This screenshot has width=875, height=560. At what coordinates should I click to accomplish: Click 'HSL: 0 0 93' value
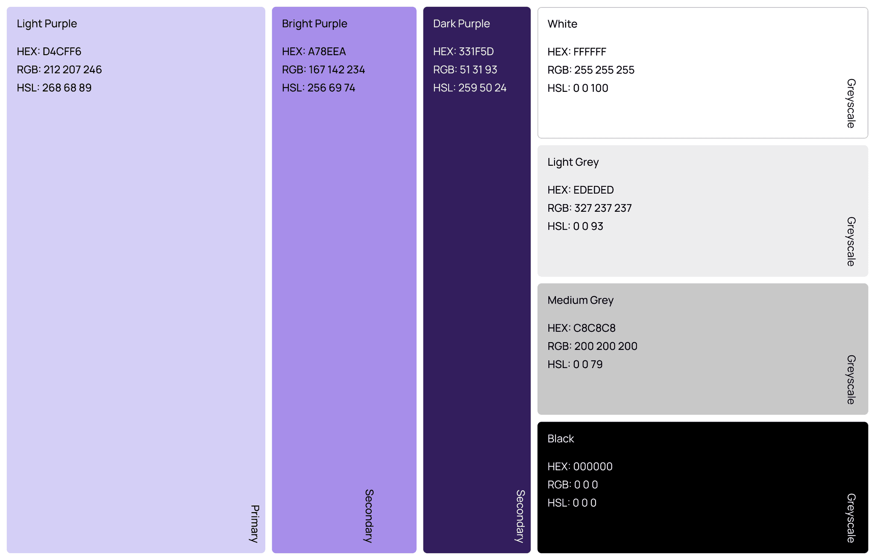(x=576, y=226)
